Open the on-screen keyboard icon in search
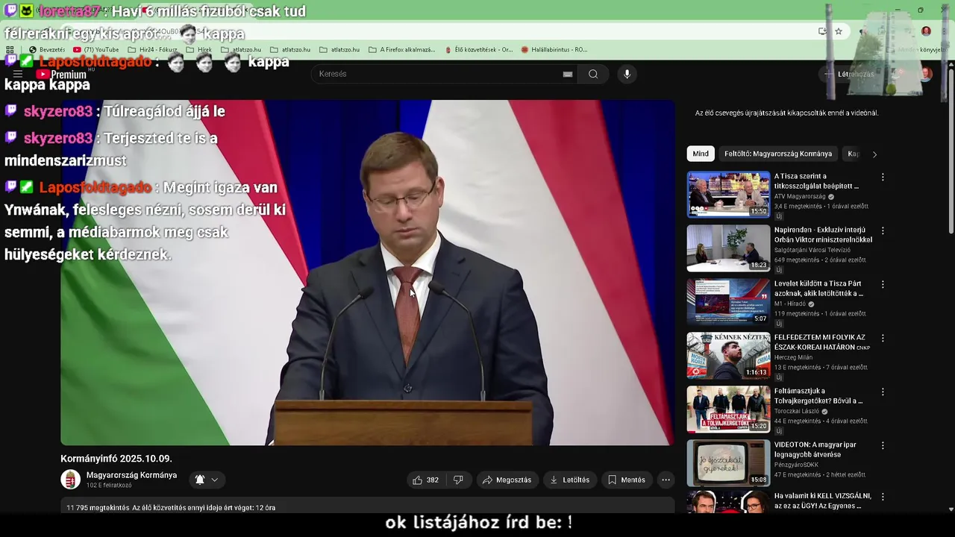 (568, 74)
